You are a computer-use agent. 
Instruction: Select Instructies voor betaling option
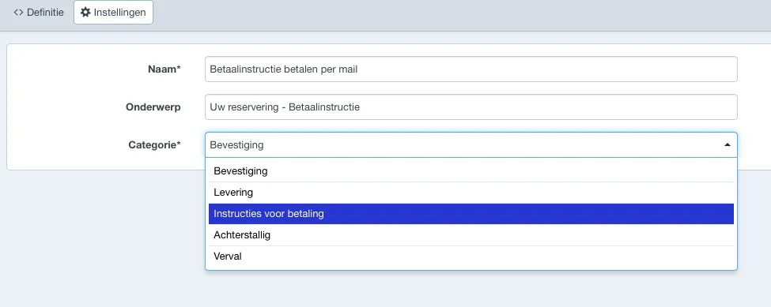[471, 214]
